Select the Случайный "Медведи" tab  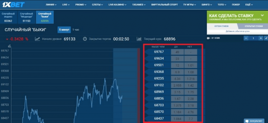27,17
